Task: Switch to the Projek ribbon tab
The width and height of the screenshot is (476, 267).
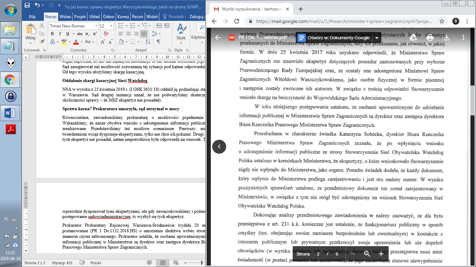Action: 80,17
